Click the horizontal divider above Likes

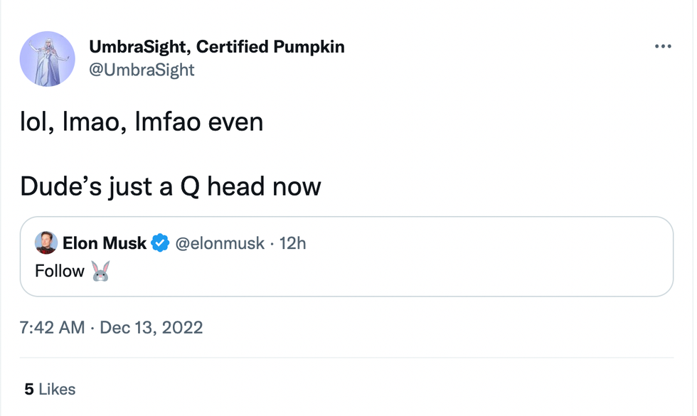[346, 358]
